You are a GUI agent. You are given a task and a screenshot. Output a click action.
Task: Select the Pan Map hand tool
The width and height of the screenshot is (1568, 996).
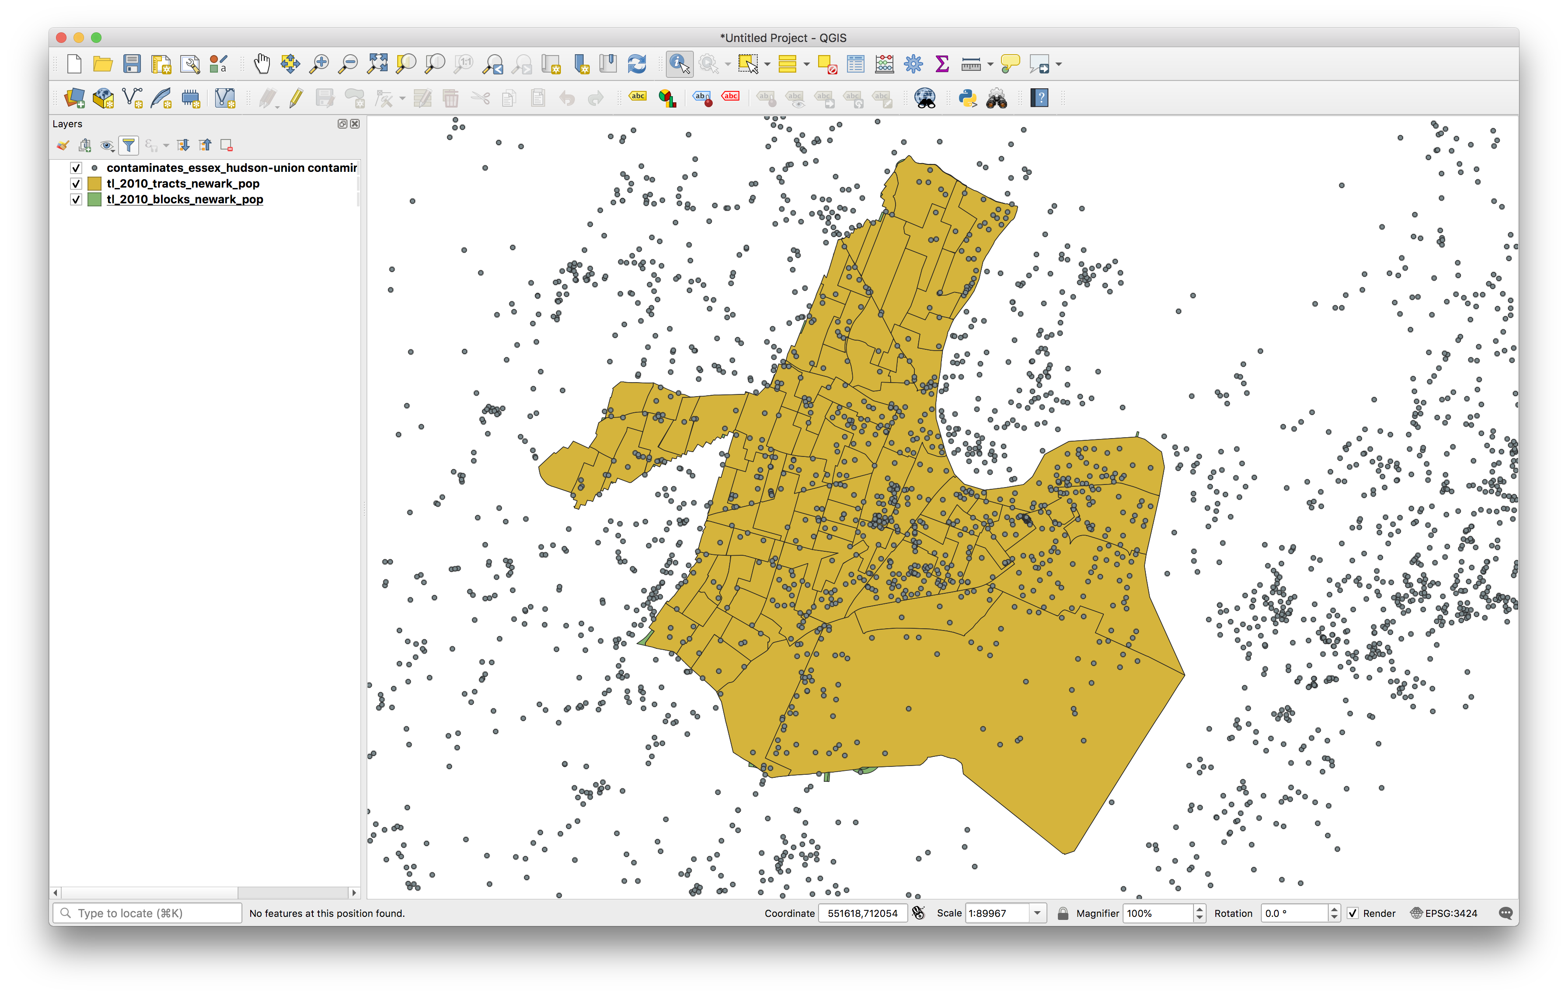pos(261,64)
